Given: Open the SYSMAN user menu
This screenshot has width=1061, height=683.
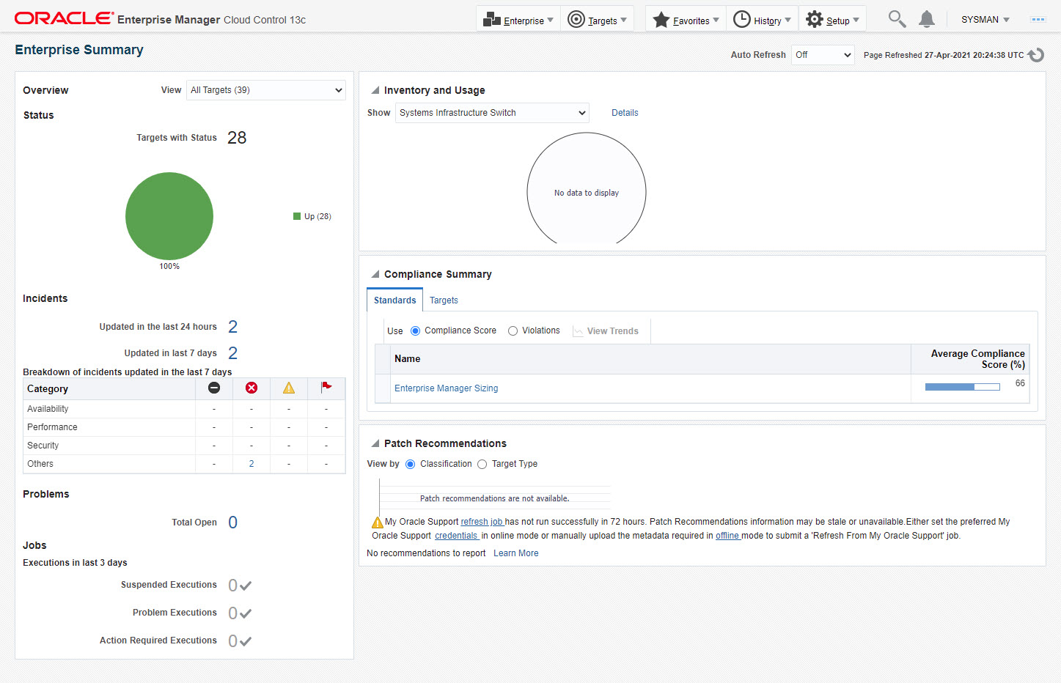Looking at the screenshot, I should point(985,20).
